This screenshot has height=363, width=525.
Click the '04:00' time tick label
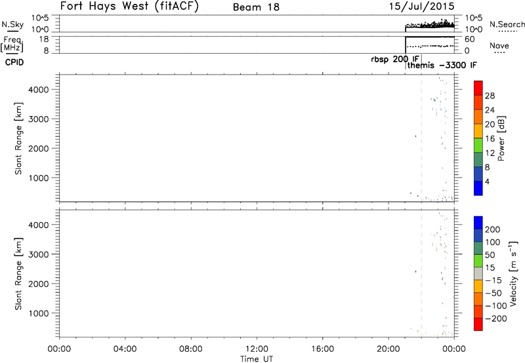tap(125, 349)
